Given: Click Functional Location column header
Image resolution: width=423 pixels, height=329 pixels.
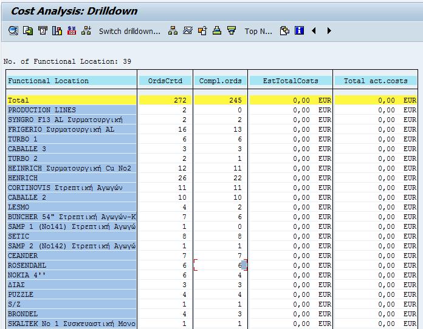Looking at the screenshot, I should pyautogui.click(x=72, y=81).
